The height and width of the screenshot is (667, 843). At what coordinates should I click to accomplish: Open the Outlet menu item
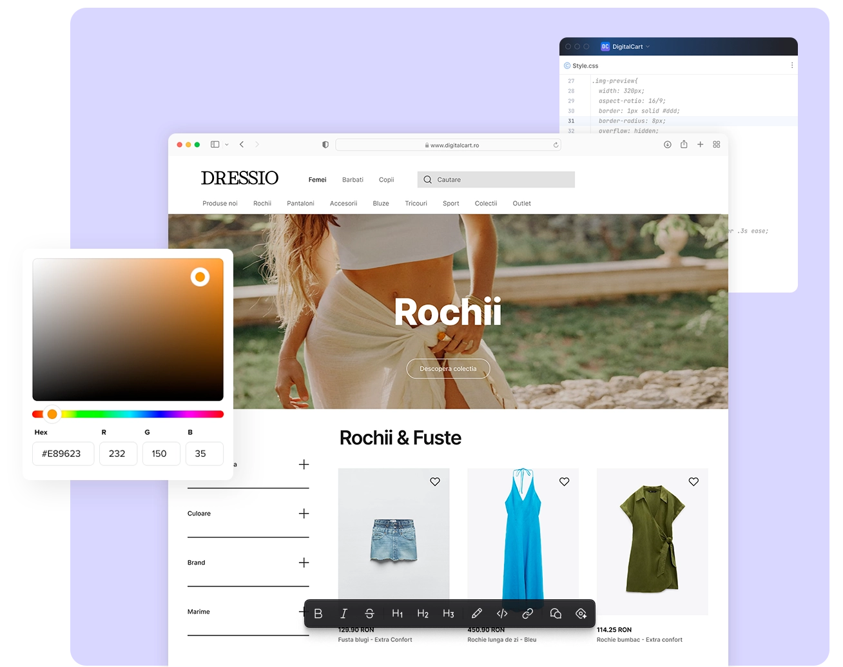pos(521,203)
